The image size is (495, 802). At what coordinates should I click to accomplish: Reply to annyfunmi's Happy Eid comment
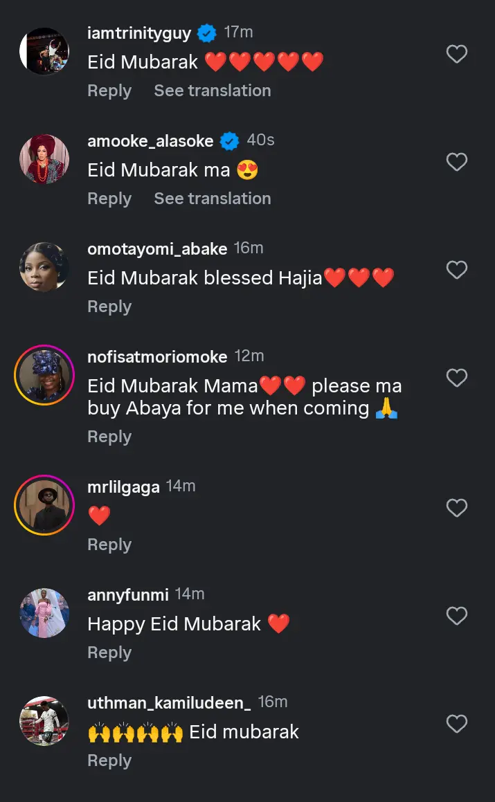tap(109, 653)
